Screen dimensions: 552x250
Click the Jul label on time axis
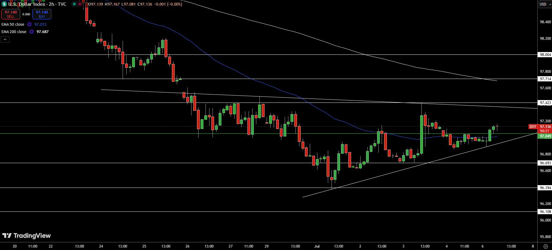click(317, 246)
